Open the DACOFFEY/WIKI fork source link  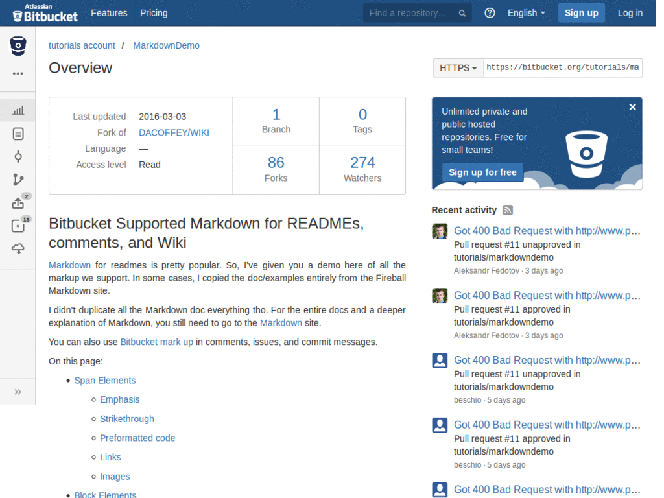pos(174,132)
